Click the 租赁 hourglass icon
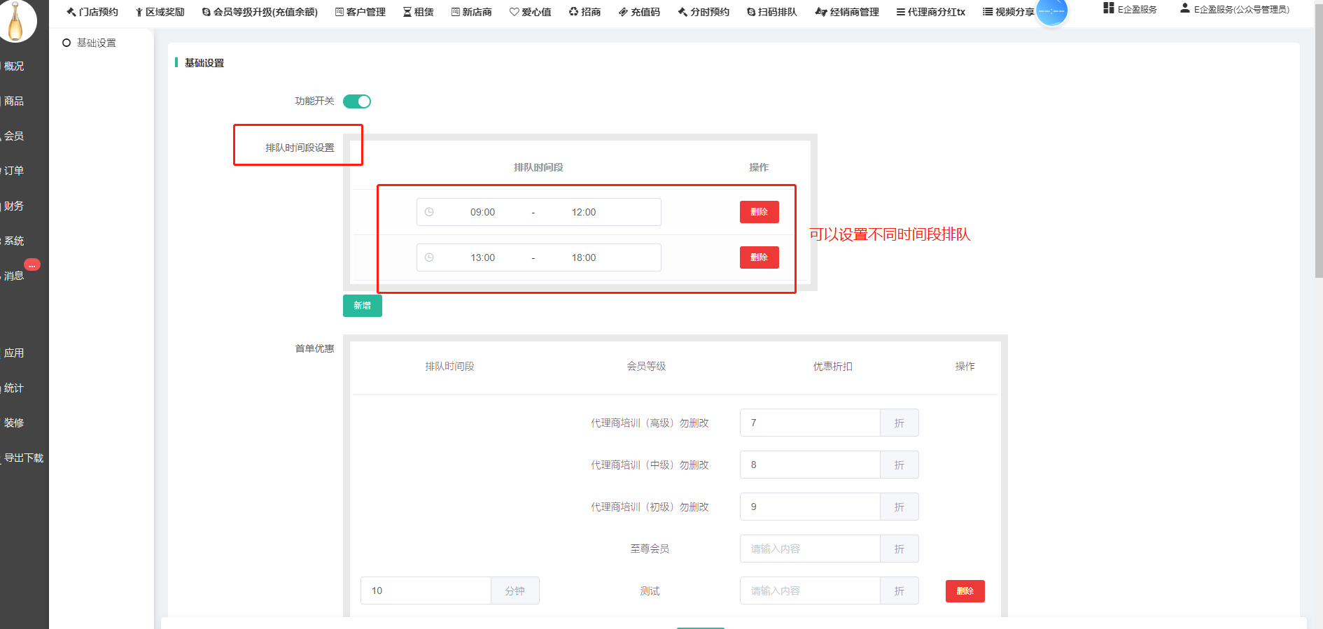 [407, 12]
